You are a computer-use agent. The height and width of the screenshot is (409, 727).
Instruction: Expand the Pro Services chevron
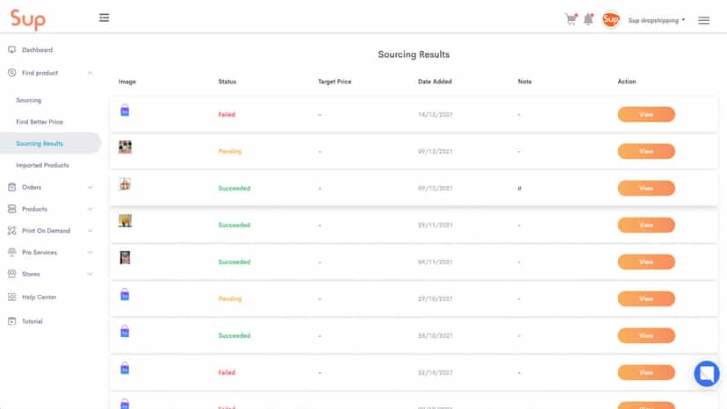90,252
